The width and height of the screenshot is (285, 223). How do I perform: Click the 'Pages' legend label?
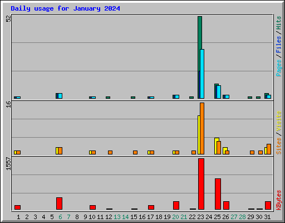[278, 68]
